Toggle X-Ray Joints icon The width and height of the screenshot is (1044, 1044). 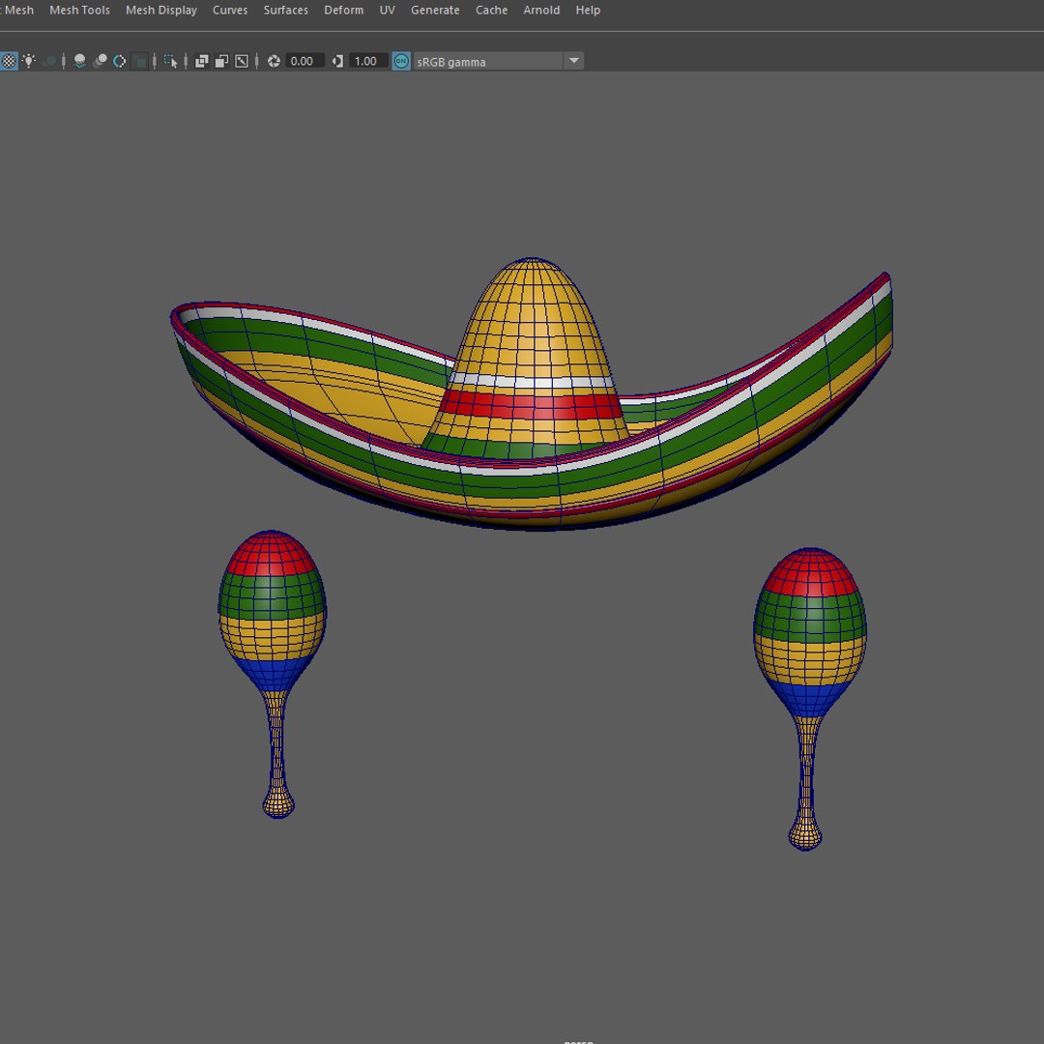coord(242,61)
